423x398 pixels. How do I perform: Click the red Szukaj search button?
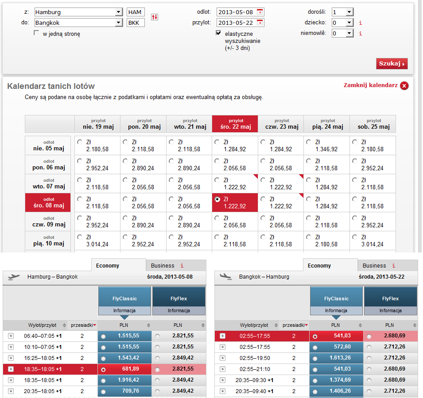392,64
